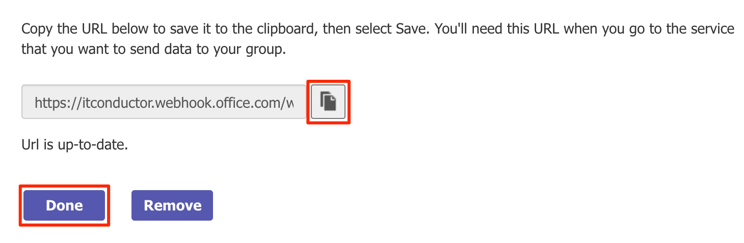Confirm the webhook setup with Done
This screenshot has height=243, width=744.
coord(64,205)
